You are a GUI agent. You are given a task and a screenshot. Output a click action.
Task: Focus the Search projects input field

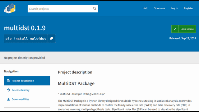click(60, 9)
